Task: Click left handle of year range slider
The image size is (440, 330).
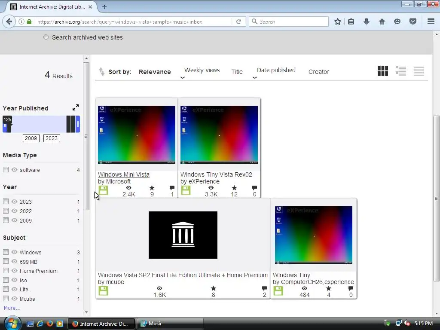Action: [5, 126]
